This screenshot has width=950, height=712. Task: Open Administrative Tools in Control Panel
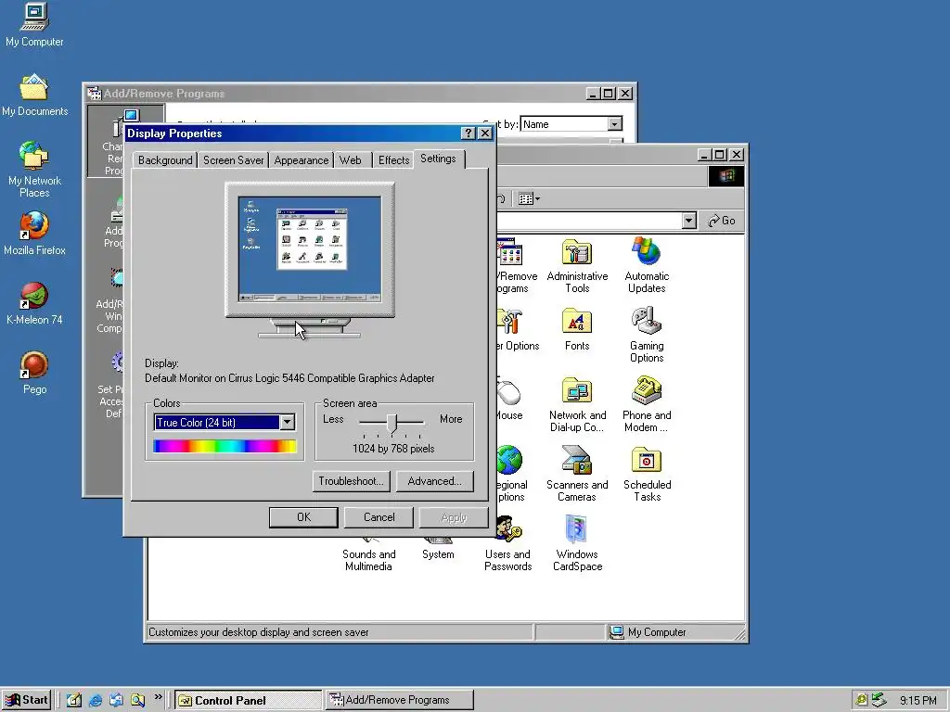(x=577, y=266)
